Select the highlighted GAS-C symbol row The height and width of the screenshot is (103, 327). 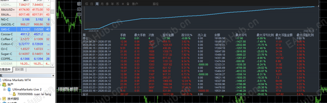[26, 29]
